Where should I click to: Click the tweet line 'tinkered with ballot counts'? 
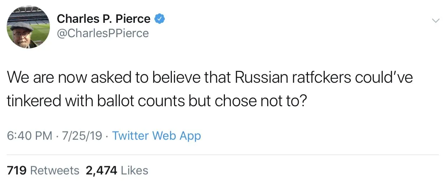(157, 101)
